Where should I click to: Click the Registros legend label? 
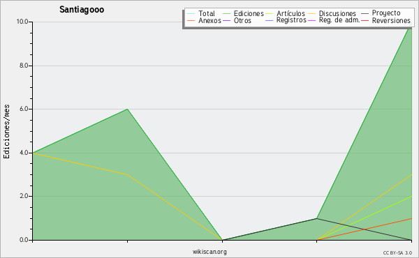(291, 20)
